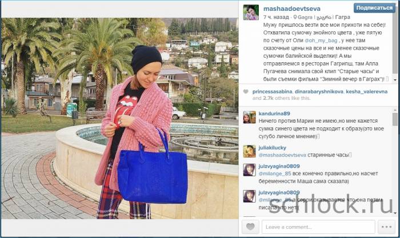Open the @oh_my_bag mention link
Image resolution: width=400 pixels, height=238 pixels.
tap(321, 41)
